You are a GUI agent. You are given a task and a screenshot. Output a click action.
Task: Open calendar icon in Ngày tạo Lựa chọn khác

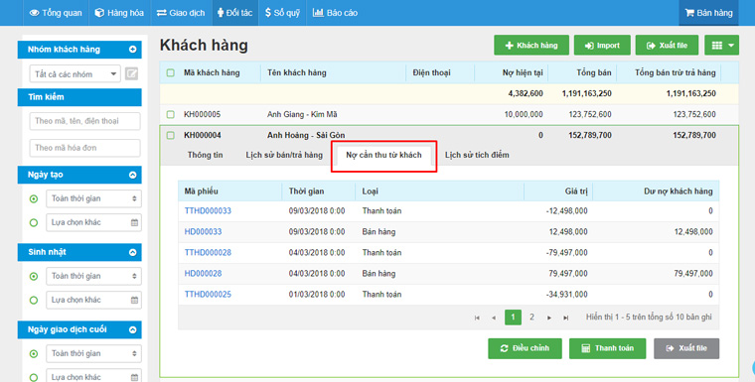pyautogui.click(x=134, y=223)
